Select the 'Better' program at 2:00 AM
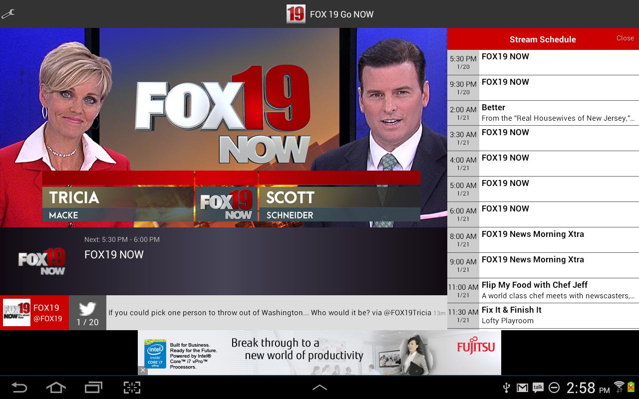Image resolution: width=639 pixels, height=399 pixels. 549,112
